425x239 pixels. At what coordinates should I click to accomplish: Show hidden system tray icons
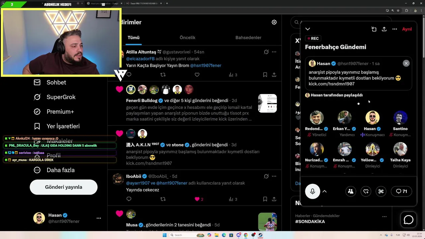[x=382, y=235]
